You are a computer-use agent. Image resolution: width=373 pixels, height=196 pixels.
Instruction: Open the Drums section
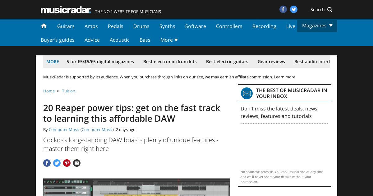click(141, 26)
